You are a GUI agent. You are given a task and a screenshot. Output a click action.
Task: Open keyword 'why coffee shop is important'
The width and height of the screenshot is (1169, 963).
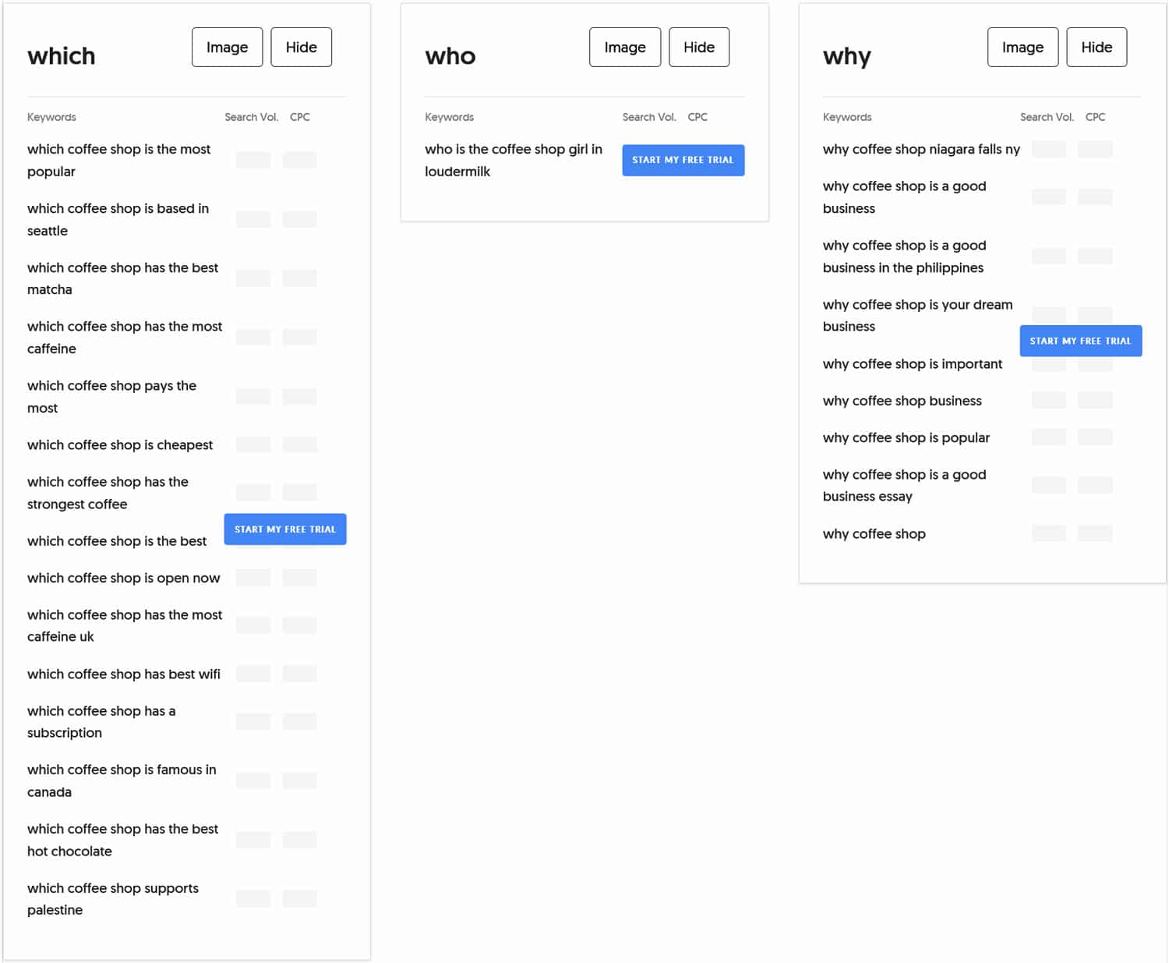(913, 363)
